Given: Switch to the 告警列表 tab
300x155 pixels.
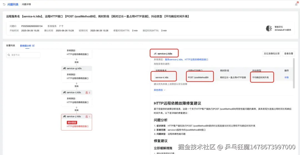Looking at the screenshot, I should tap(11, 46).
